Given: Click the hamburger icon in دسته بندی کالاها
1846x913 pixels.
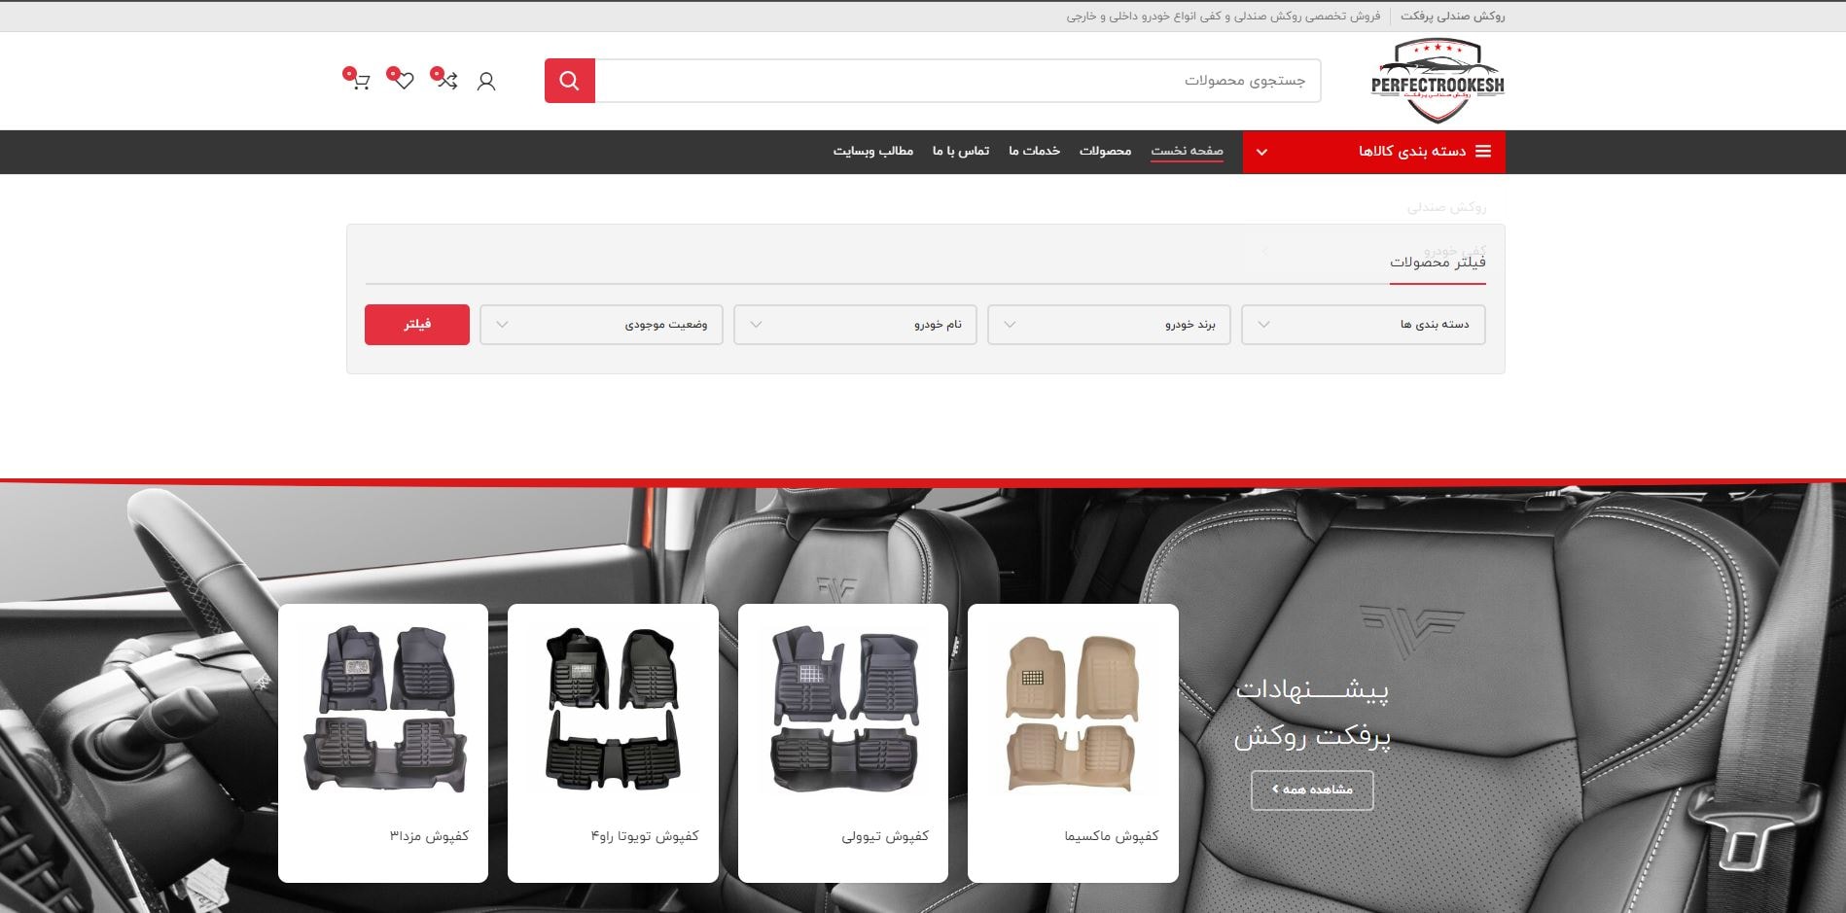Looking at the screenshot, I should click(x=1483, y=151).
